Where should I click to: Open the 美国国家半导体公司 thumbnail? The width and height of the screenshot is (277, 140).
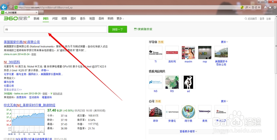tap(221, 53)
